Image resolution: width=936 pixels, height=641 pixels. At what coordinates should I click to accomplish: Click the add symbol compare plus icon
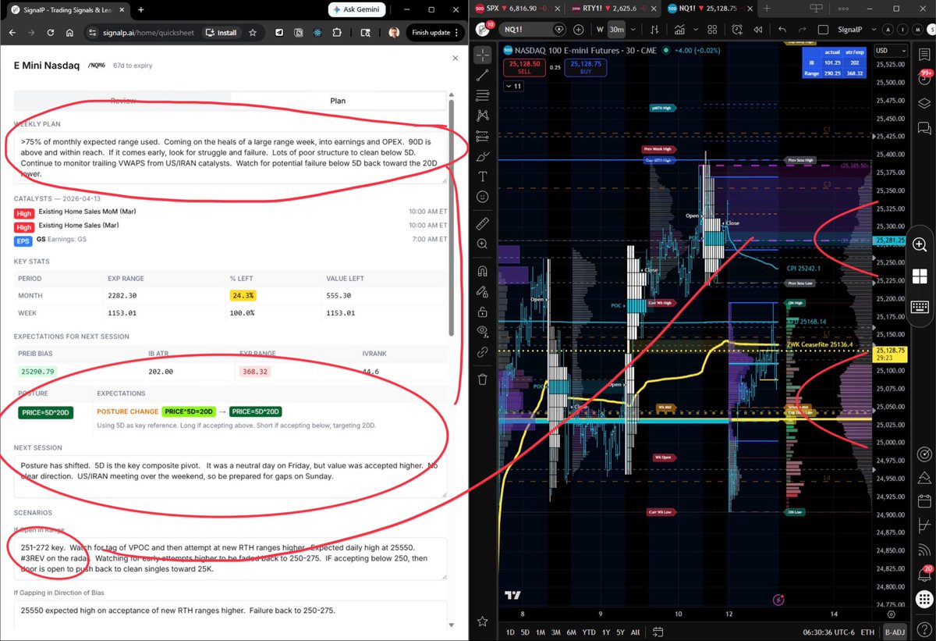coord(579,30)
